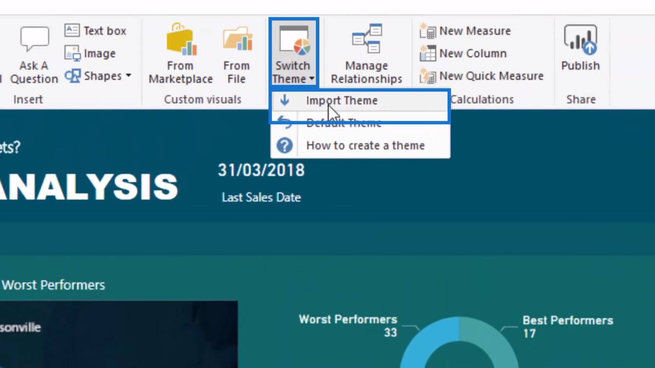Open How to create a theme help
This screenshot has width=655, height=368.
pyautogui.click(x=360, y=145)
